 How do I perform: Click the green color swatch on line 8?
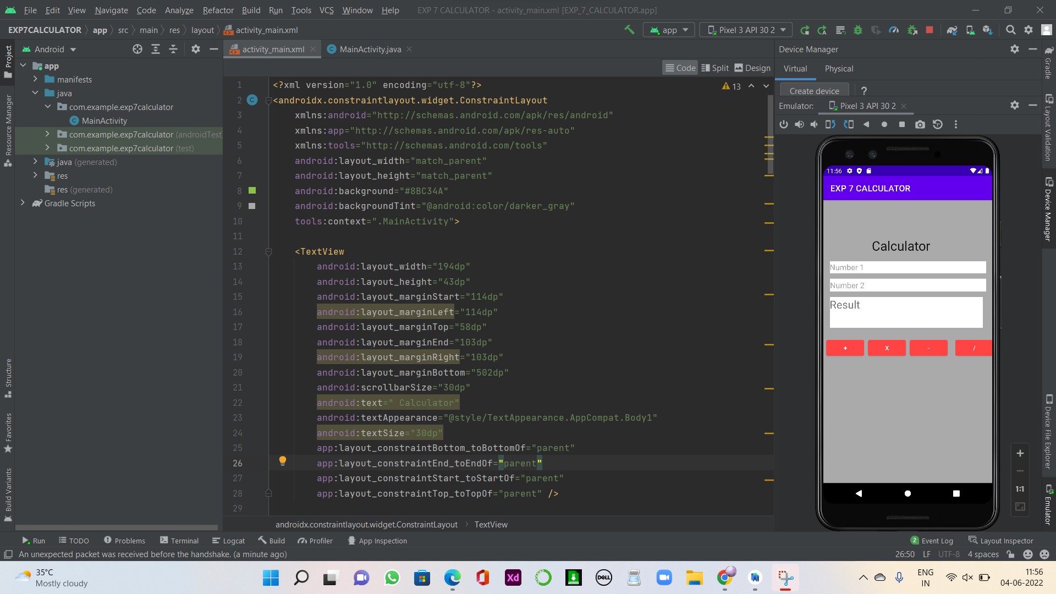[x=252, y=190]
